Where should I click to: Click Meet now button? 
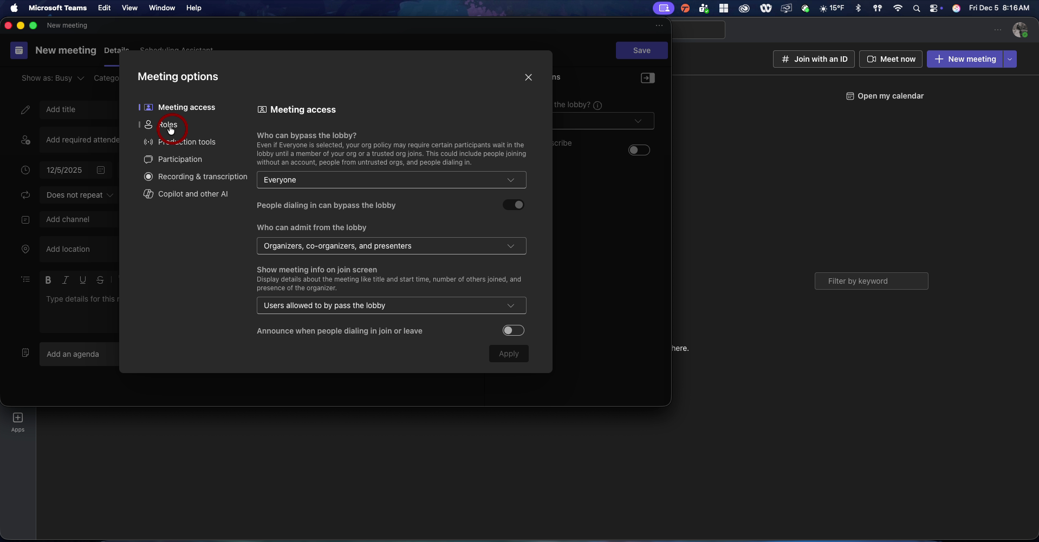click(891, 59)
